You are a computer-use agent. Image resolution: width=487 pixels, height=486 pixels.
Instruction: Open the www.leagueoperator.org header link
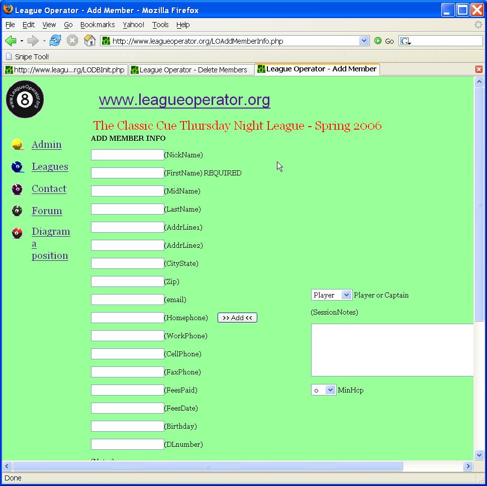184,100
